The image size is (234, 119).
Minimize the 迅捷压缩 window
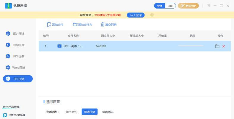(x=215, y=6)
